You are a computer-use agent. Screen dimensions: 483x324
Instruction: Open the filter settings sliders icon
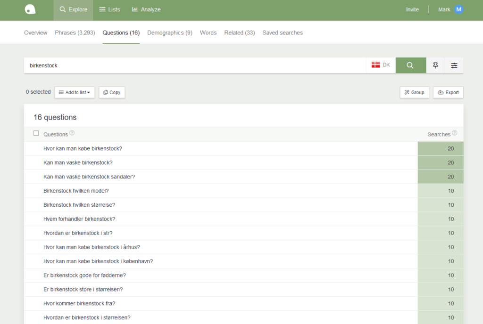(454, 65)
